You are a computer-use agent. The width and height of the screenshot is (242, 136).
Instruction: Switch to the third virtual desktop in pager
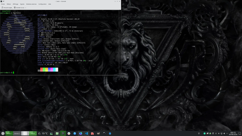pyautogui.click(x=25, y=133)
